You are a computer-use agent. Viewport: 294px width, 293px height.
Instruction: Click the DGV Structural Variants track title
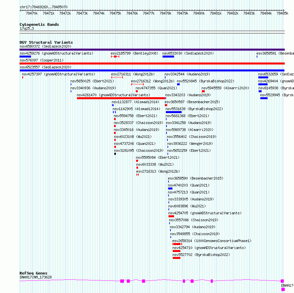pos(46,42)
